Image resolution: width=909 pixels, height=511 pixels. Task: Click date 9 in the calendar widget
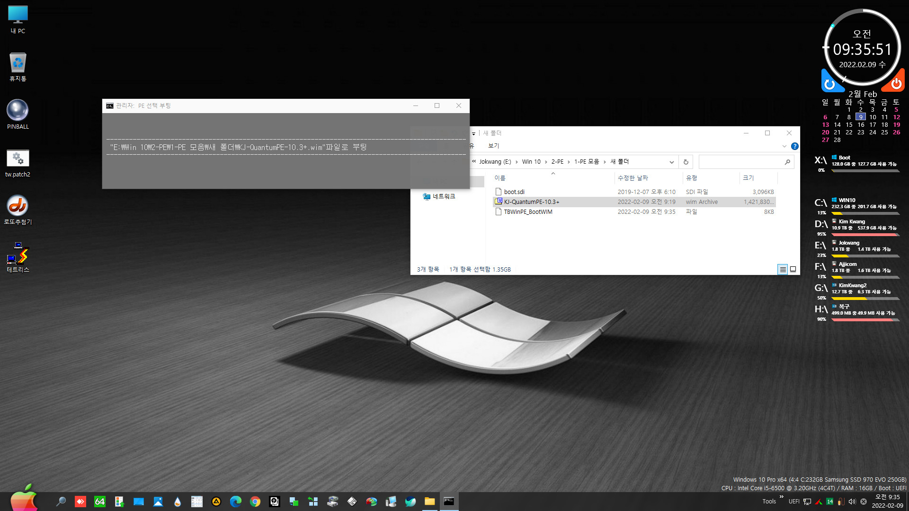pos(861,117)
